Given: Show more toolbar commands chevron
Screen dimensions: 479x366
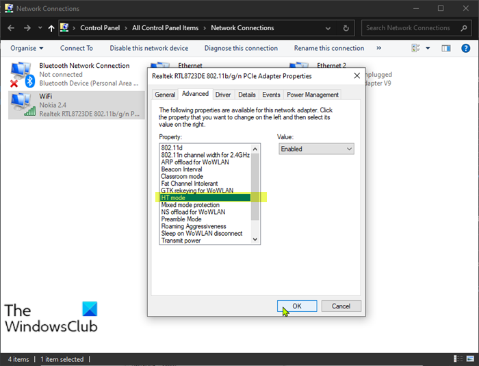Looking at the screenshot, I should pos(379,48).
